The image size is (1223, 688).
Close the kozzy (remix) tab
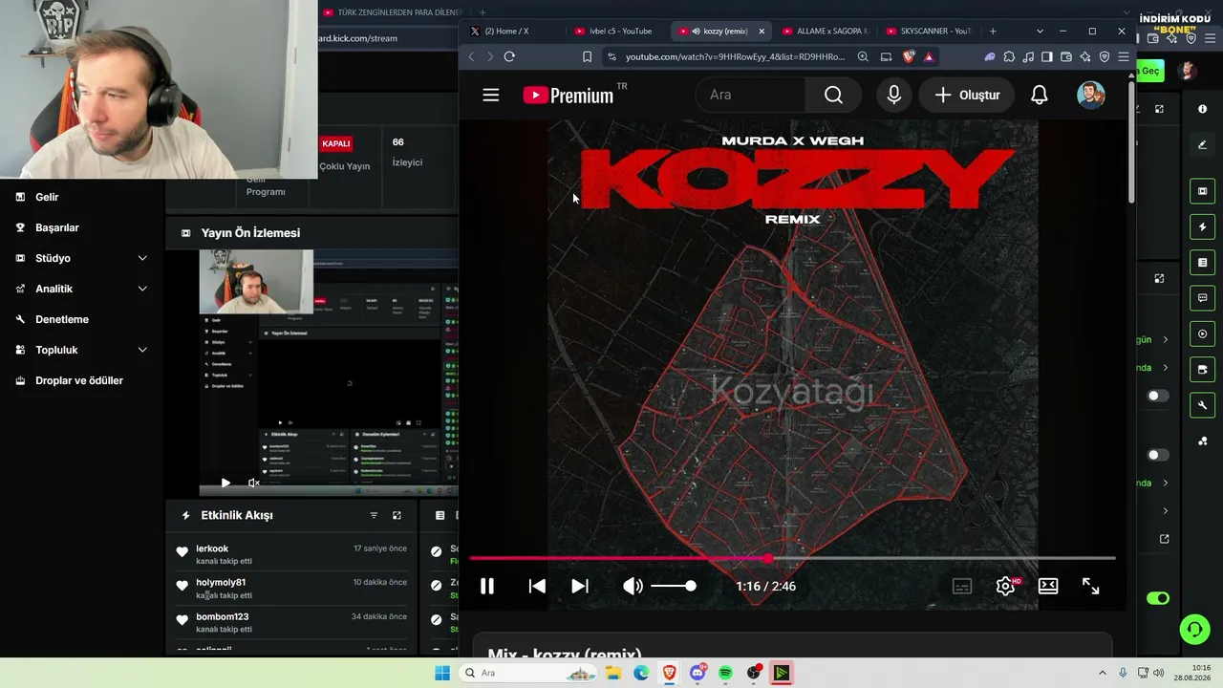(762, 31)
